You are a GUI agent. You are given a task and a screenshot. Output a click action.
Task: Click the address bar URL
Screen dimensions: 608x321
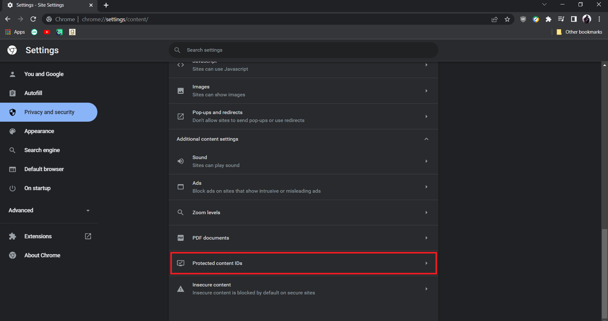(115, 19)
